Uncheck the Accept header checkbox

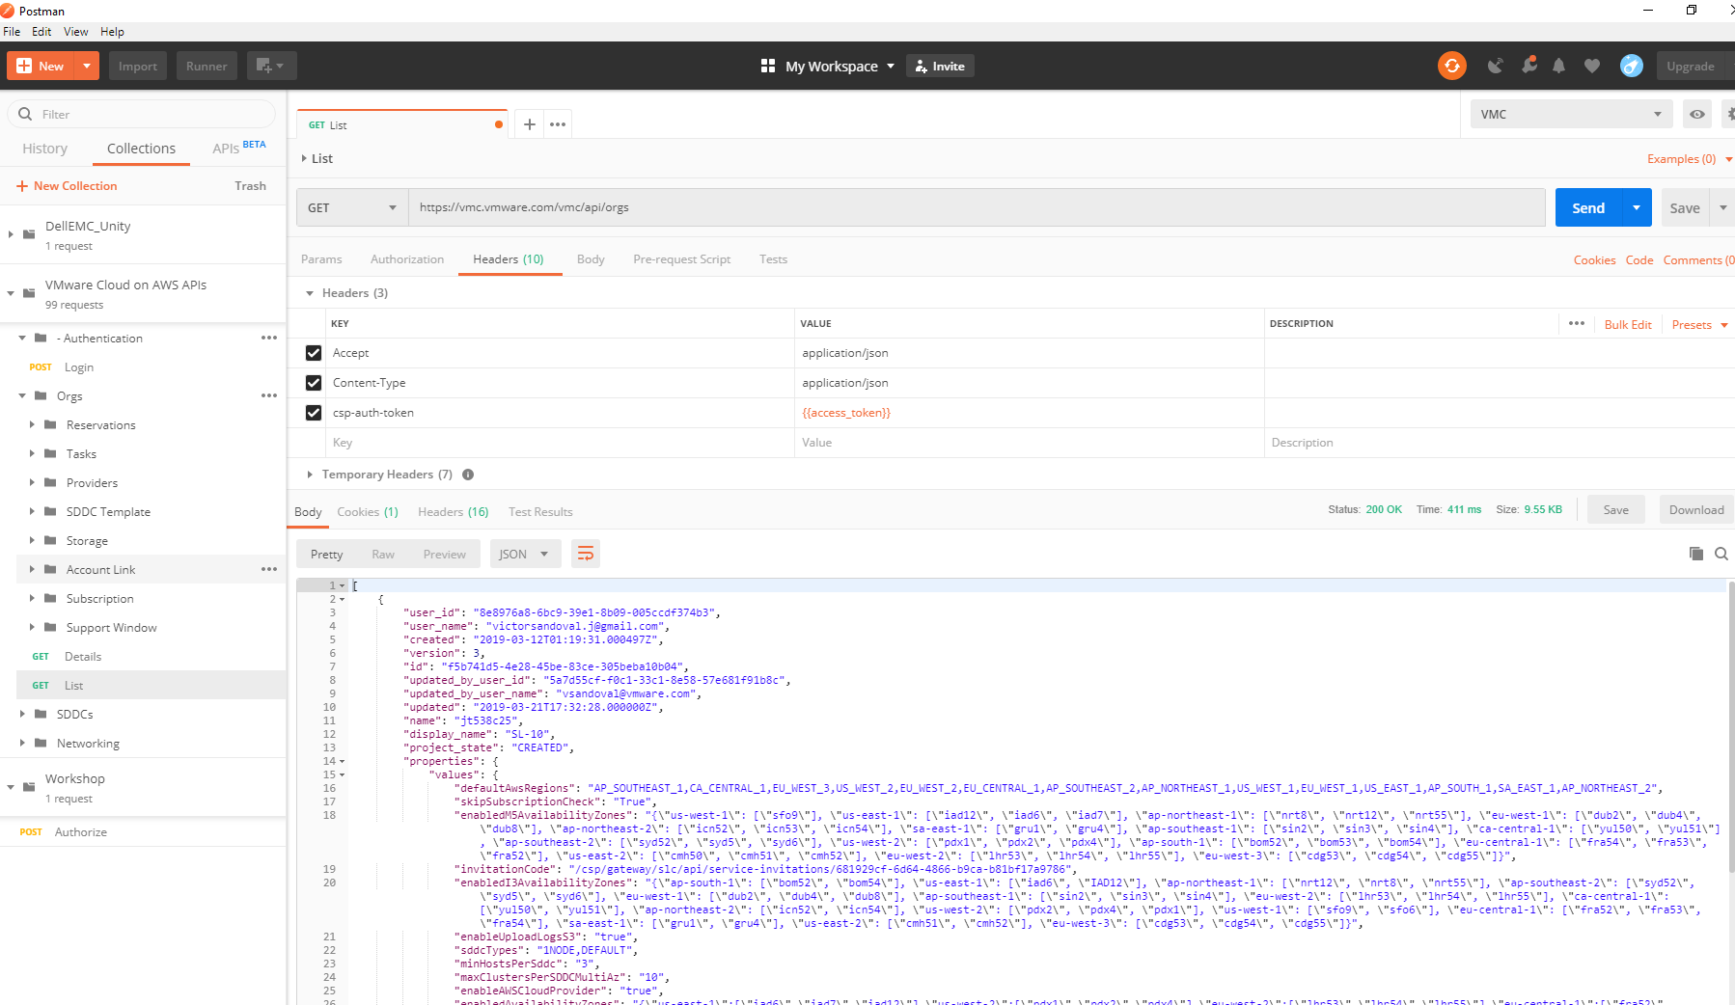click(314, 353)
